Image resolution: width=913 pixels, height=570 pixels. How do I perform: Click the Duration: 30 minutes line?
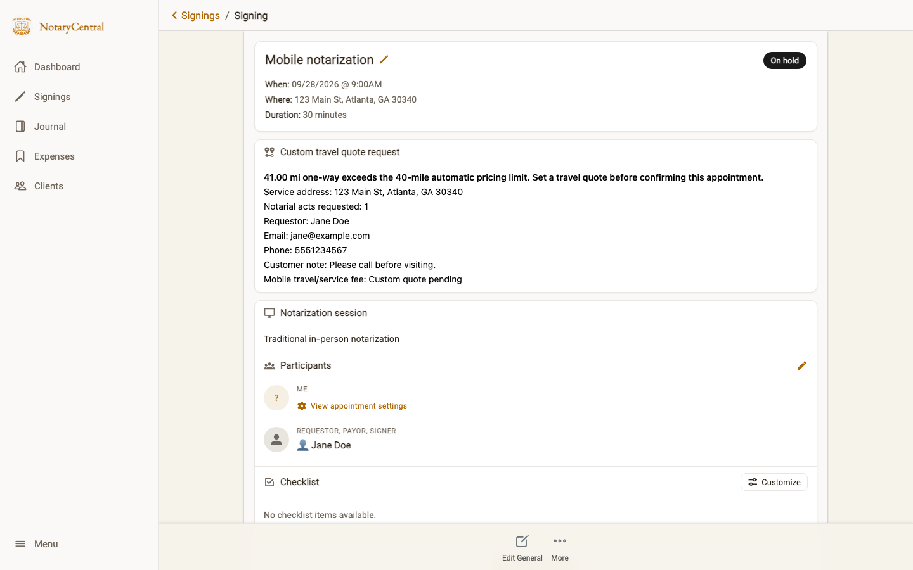pyautogui.click(x=306, y=115)
